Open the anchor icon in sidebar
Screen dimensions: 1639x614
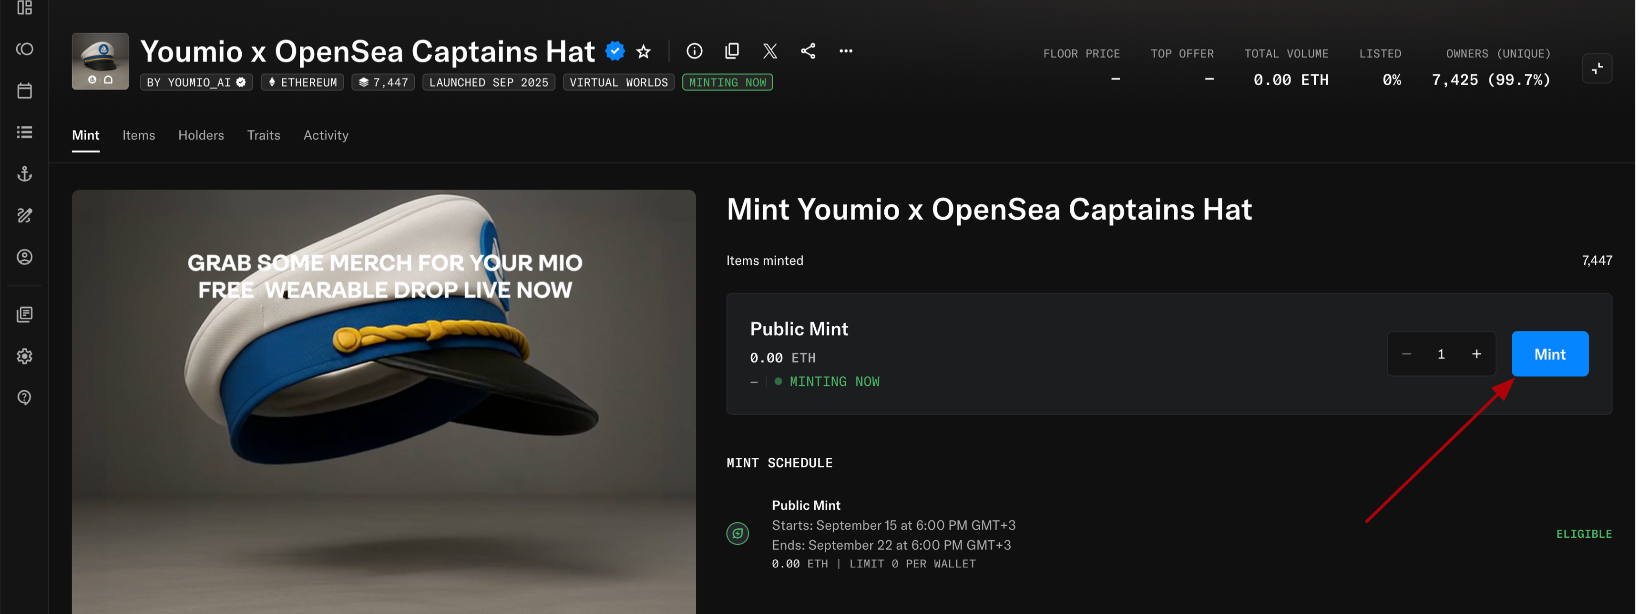click(x=24, y=173)
